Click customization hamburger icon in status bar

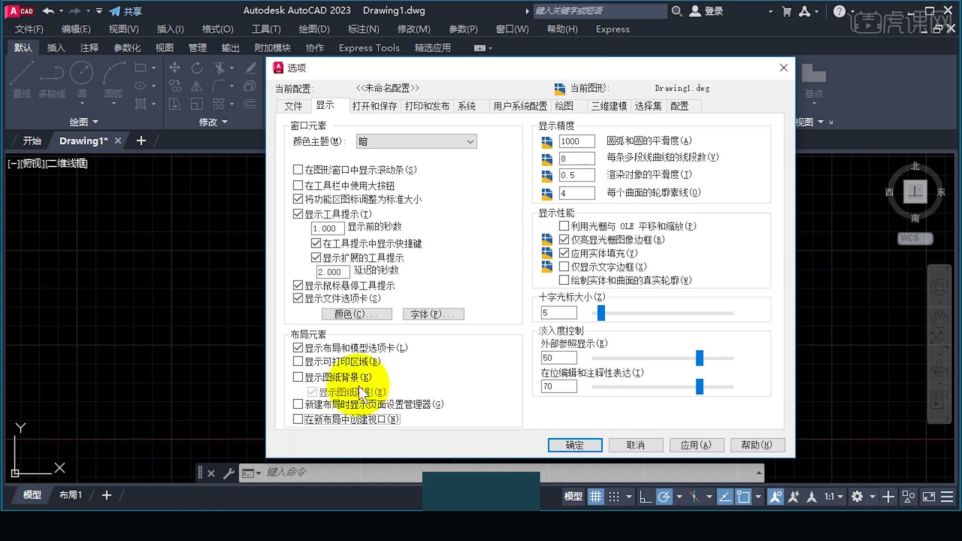point(946,496)
